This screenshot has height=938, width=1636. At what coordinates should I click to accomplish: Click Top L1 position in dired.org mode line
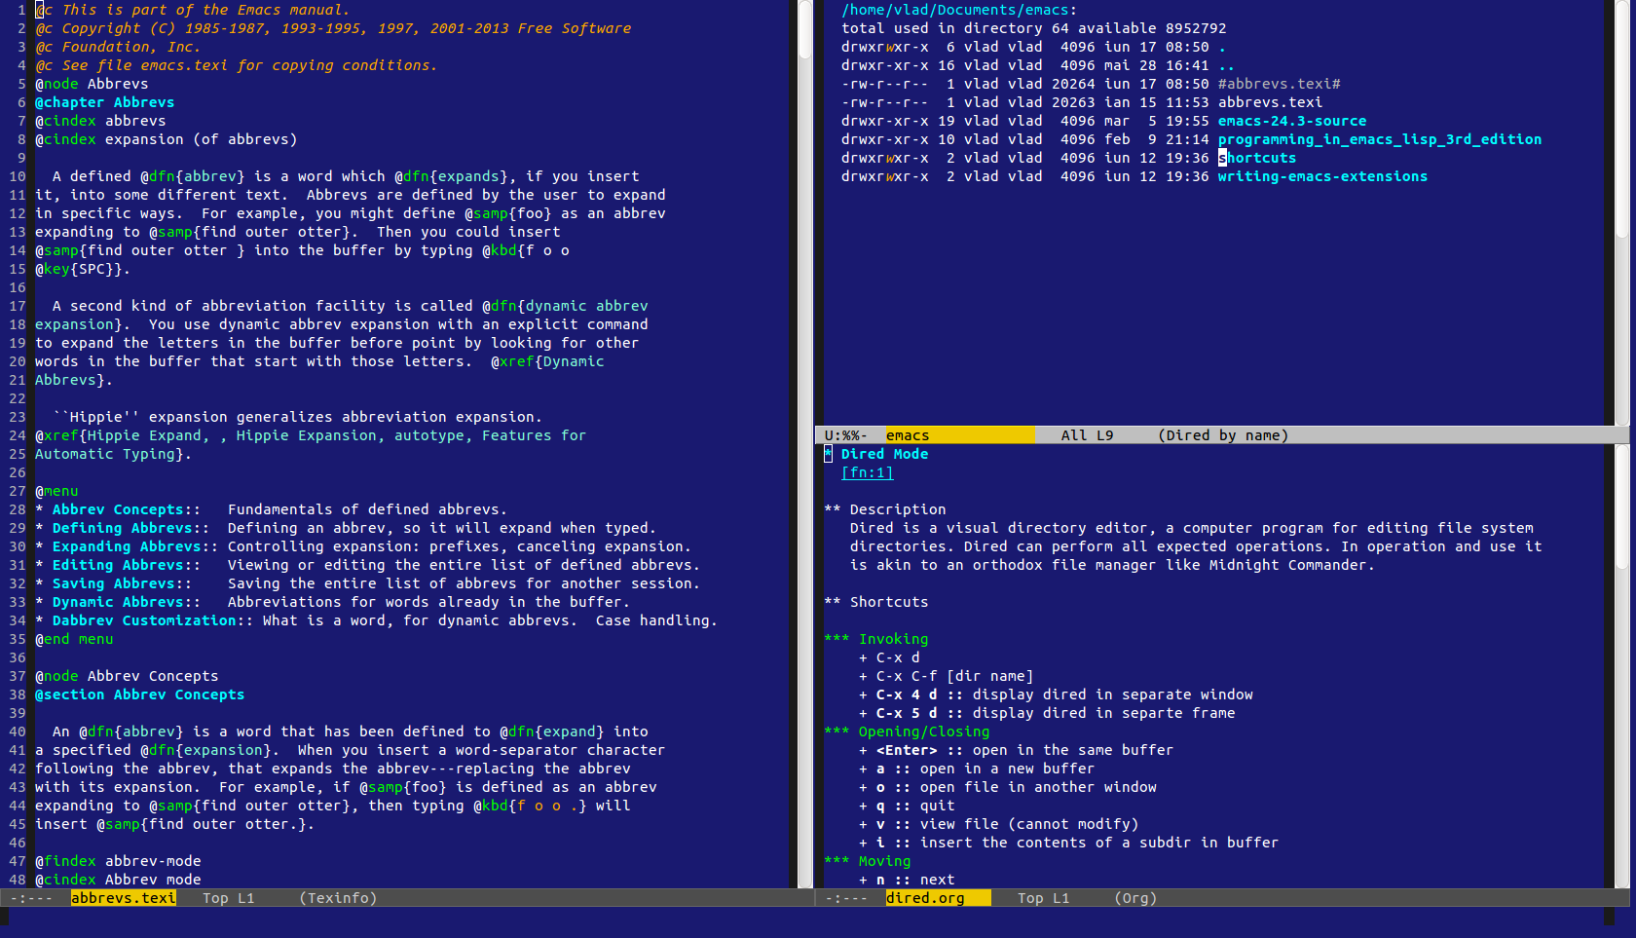(1044, 898)
